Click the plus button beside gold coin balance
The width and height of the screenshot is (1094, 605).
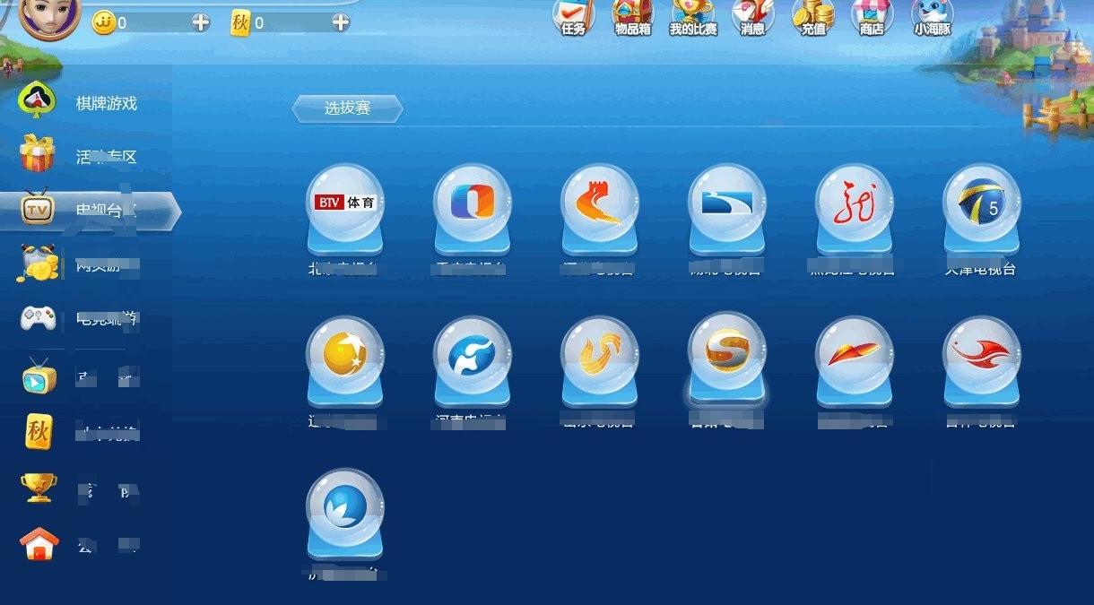pos(201,23)
